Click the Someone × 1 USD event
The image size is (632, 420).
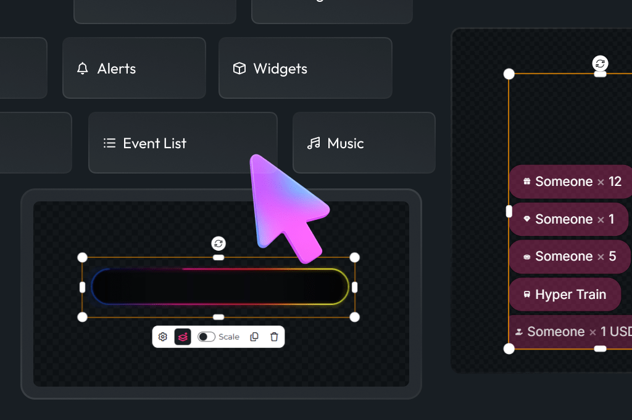click(570, 332)
